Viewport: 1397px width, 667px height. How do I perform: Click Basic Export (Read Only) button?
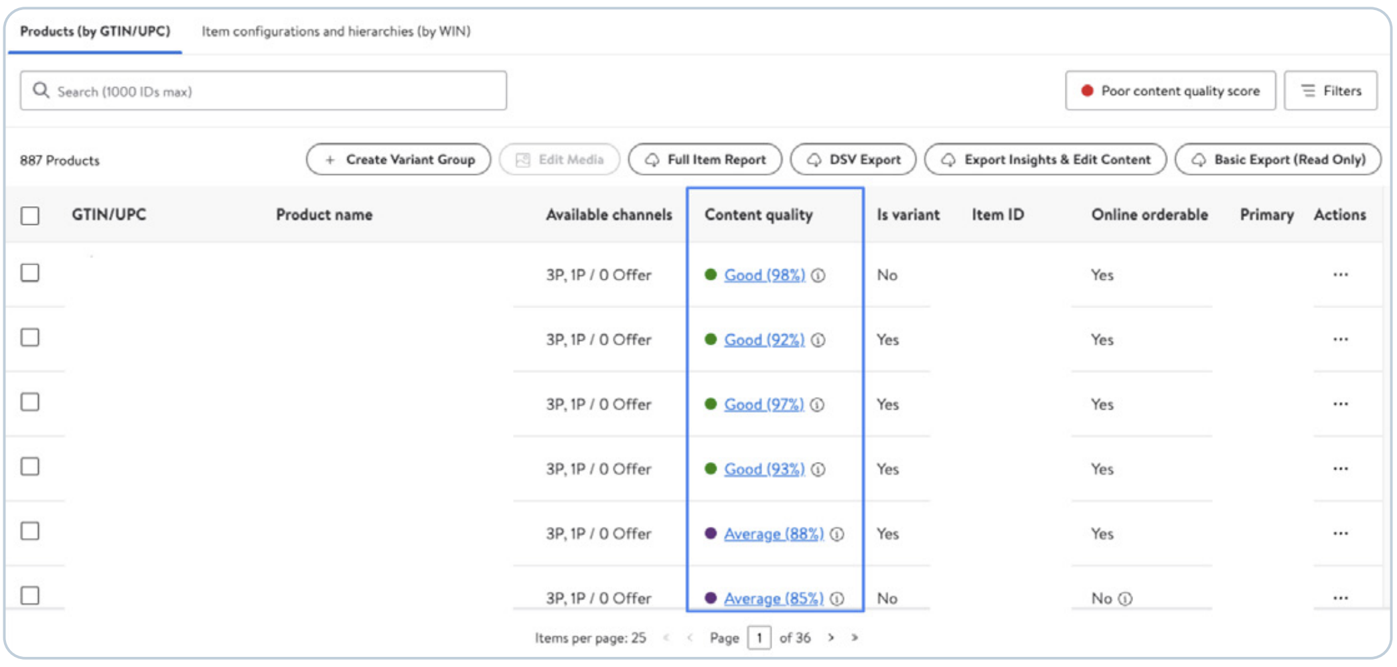(1278, 159)
